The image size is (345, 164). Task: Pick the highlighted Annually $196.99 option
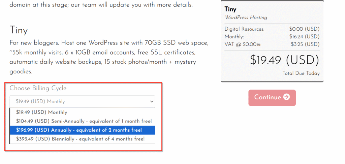[79, 130]
